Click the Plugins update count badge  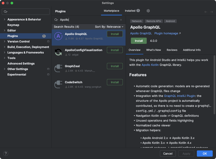[44, 36]
